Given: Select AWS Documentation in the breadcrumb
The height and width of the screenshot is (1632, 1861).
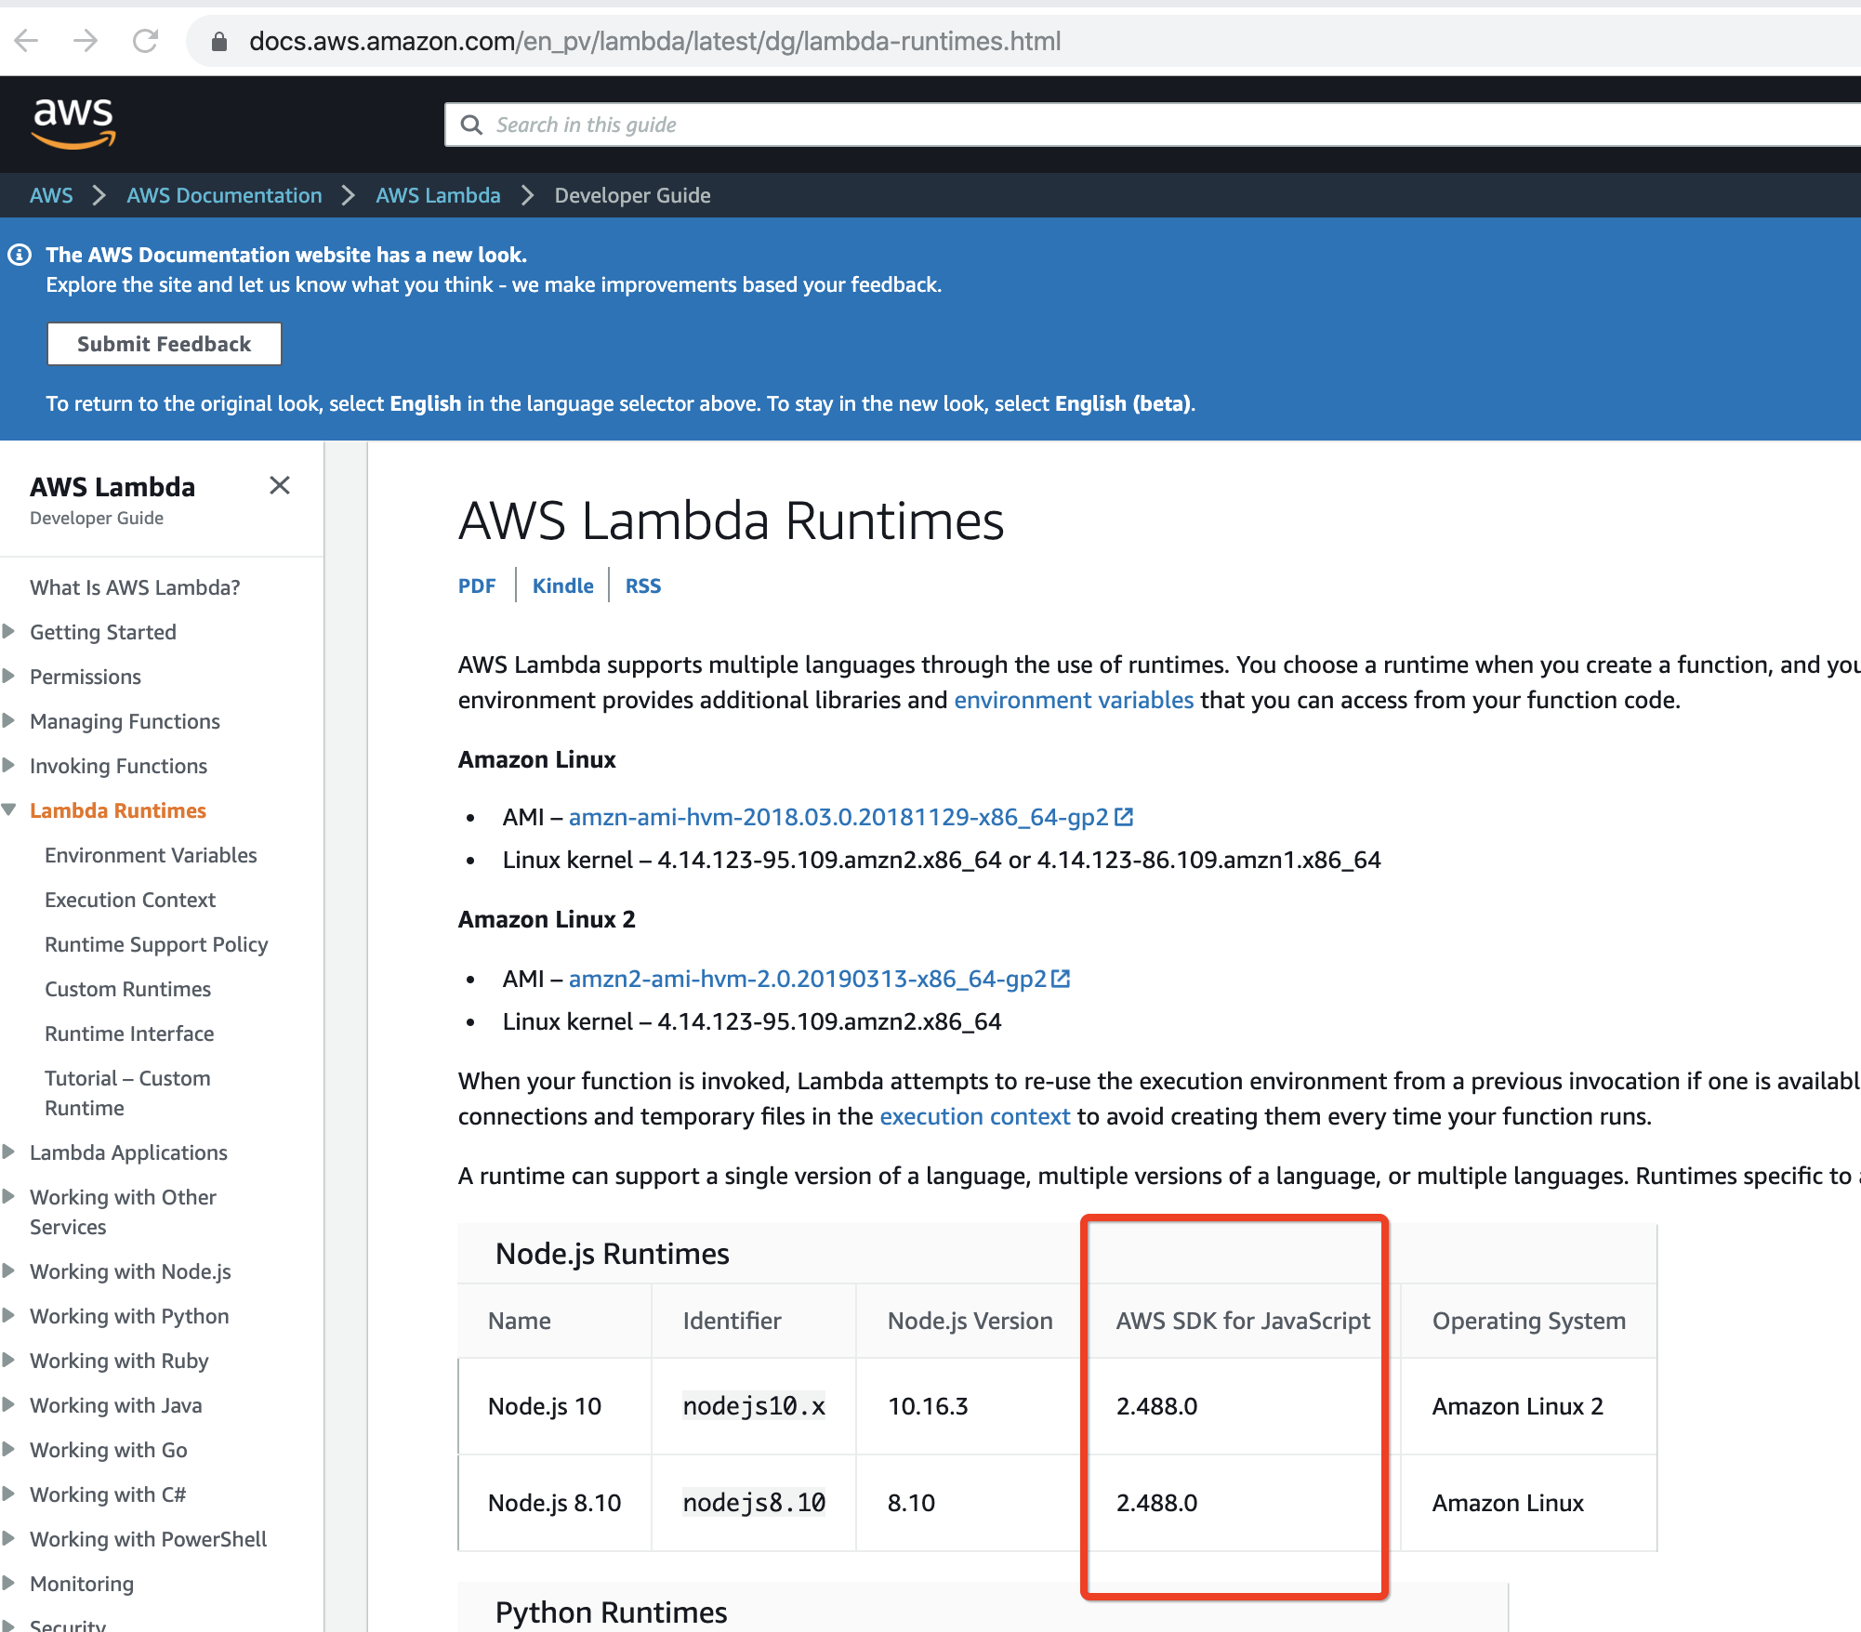Looking at the screenshot, I should click(224, 195).
